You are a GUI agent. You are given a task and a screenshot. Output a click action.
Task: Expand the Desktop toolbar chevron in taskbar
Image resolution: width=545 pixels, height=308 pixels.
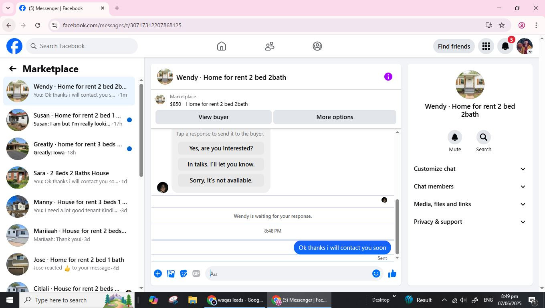(x=394, y=296)
